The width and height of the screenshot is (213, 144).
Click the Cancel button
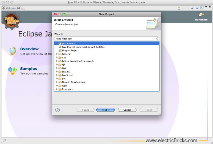coord(127,110)
